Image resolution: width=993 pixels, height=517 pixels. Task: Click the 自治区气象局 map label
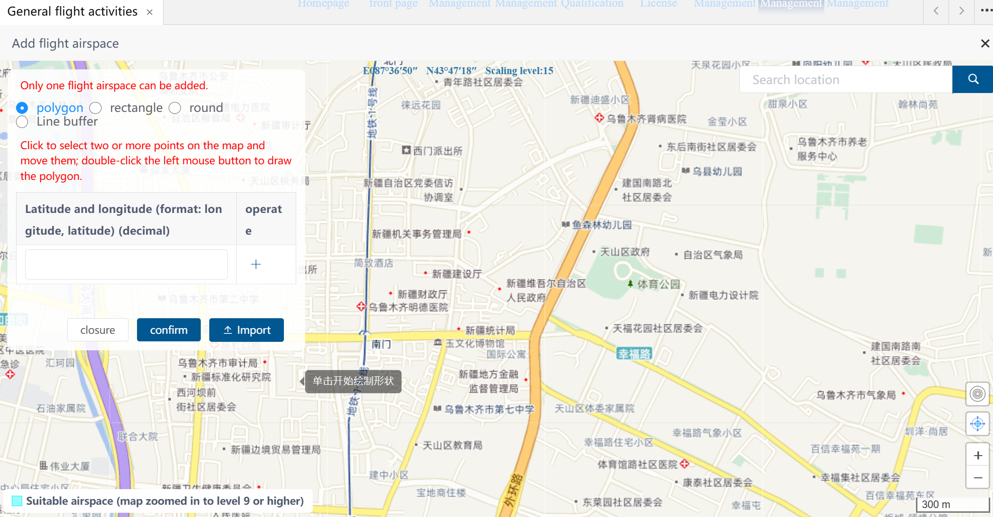tap(713, 255)
